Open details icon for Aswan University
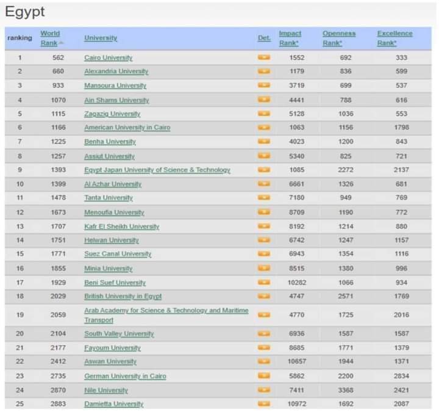 click(264, 361)
